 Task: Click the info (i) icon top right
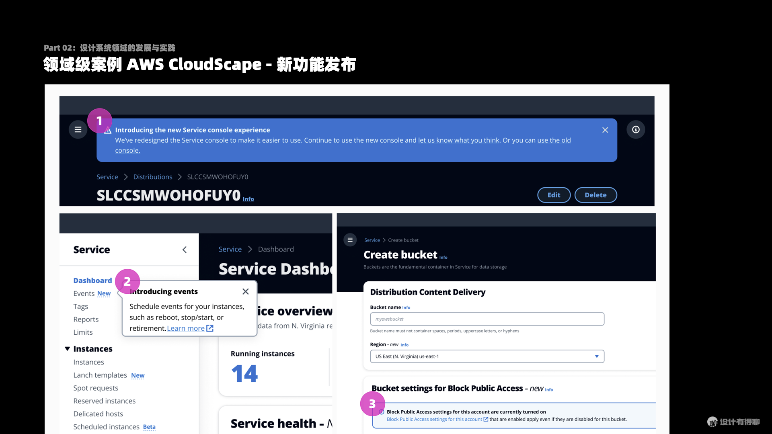(635, 129)
